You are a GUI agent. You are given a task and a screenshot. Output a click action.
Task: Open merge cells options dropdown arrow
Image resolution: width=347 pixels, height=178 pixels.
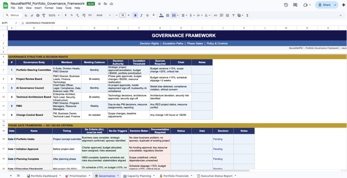pos(178,16)
